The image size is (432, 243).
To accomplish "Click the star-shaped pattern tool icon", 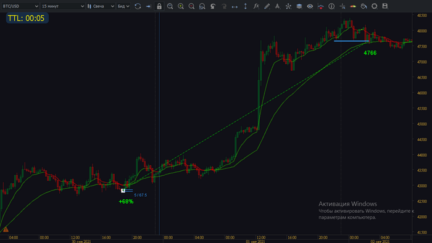I will (x=288, y=6).
